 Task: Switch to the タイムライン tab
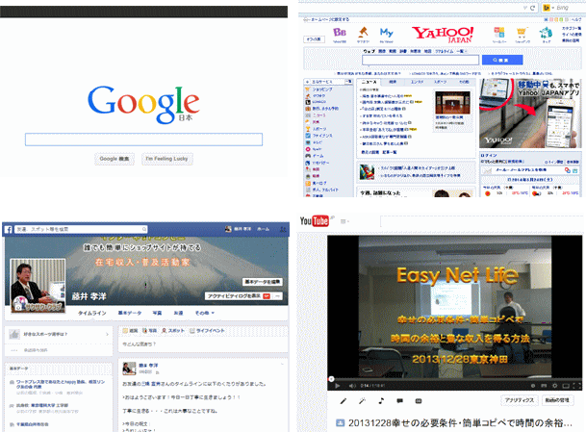point(92,313)
